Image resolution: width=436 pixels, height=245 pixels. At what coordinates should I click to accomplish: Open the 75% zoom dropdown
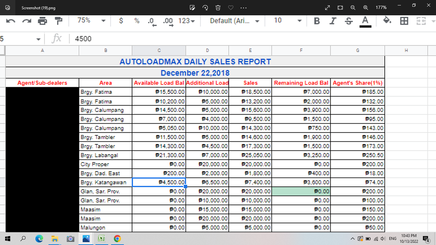[92, 21]
